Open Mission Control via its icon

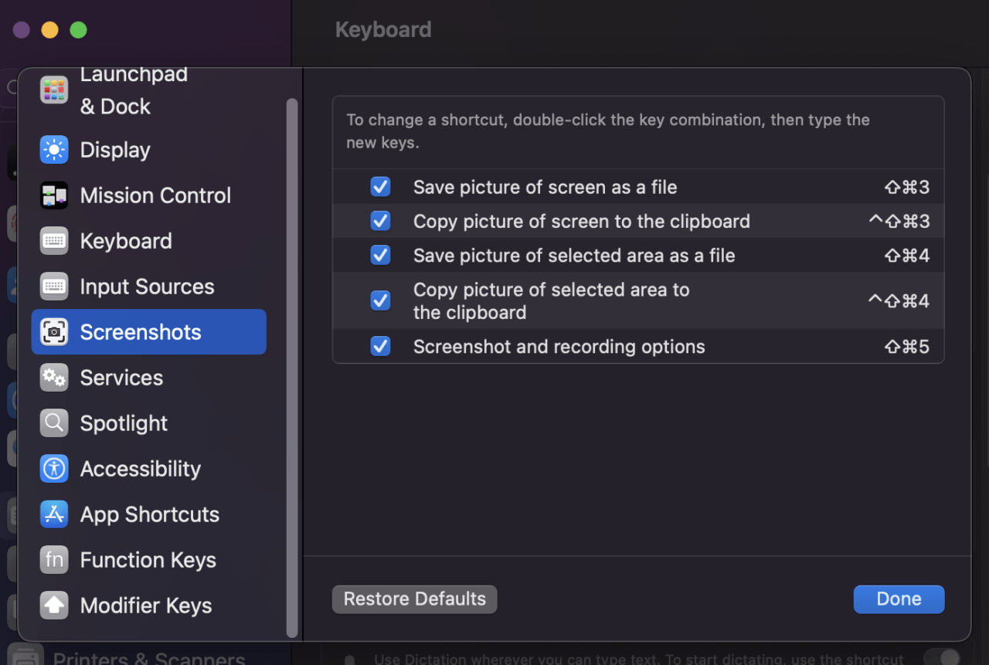tap(54, 195)
